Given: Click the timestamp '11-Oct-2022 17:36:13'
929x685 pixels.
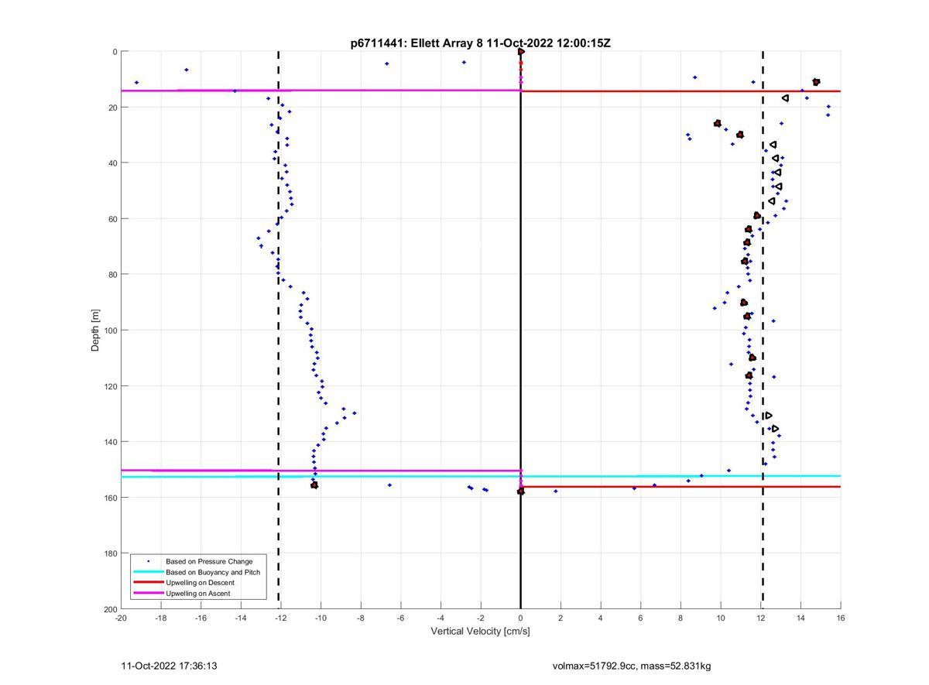Looking at the screenshot, I should (170, 666).
